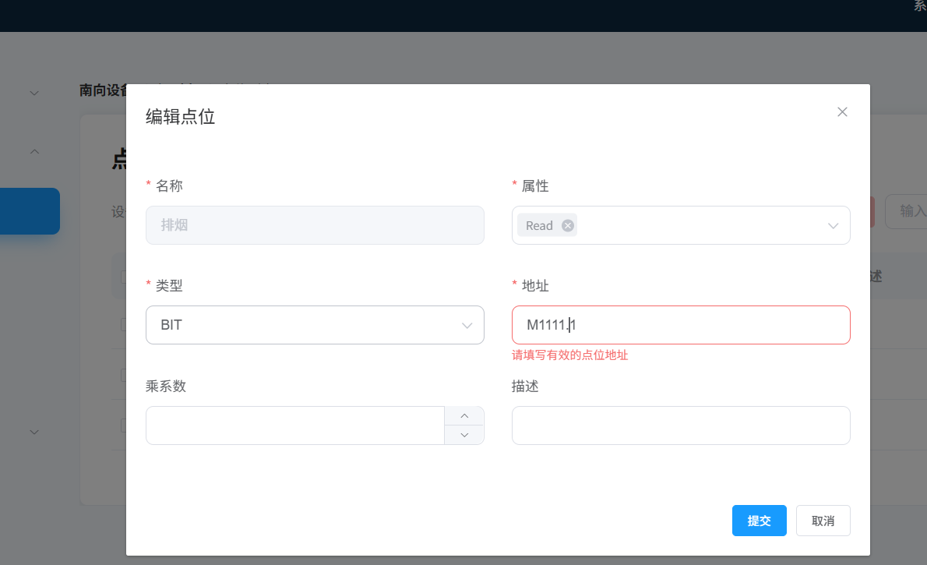Open the 类型 BIT dropdown
927x565 pixels.
click(315, 325)
